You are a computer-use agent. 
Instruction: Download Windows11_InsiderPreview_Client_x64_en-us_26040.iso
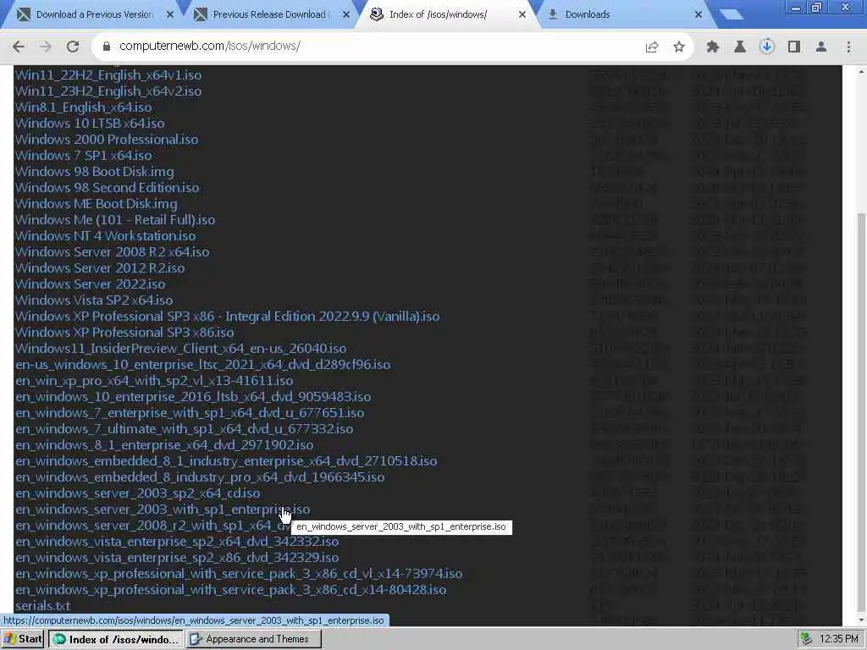(x=181, y=349)
